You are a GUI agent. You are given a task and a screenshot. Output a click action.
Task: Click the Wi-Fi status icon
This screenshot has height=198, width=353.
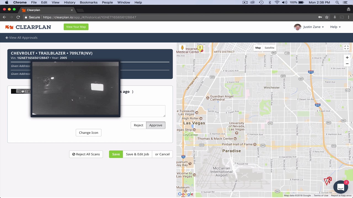[277, 2]
